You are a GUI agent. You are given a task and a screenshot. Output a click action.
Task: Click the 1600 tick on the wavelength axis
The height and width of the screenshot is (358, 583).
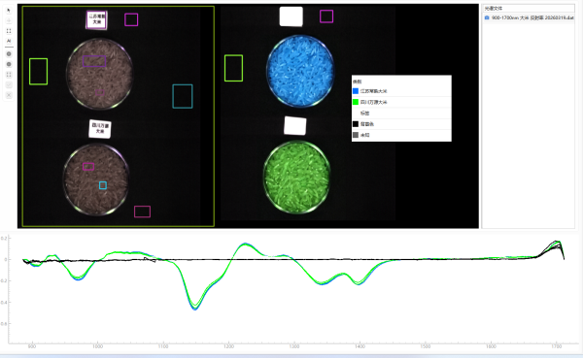pos(491,346)
